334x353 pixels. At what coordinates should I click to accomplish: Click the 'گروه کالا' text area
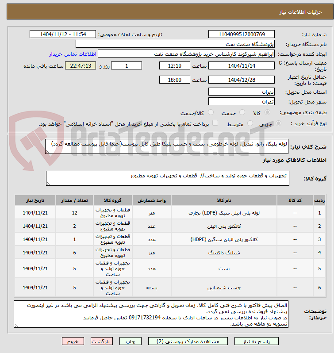point(168,178)
